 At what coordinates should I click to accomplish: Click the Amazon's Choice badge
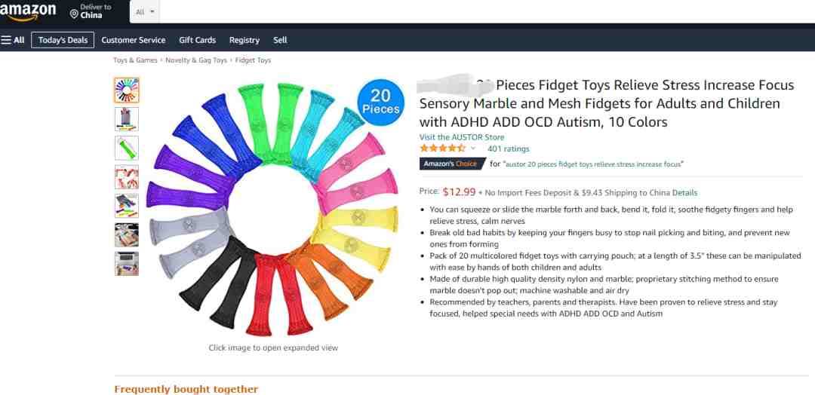click(451, 164)
